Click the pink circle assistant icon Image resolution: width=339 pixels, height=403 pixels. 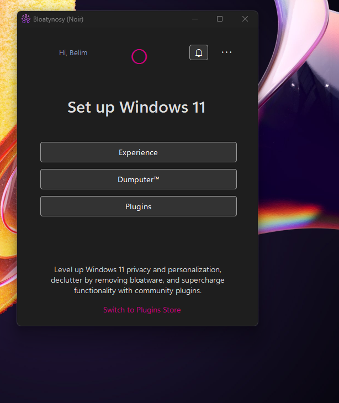click(139, 56)
